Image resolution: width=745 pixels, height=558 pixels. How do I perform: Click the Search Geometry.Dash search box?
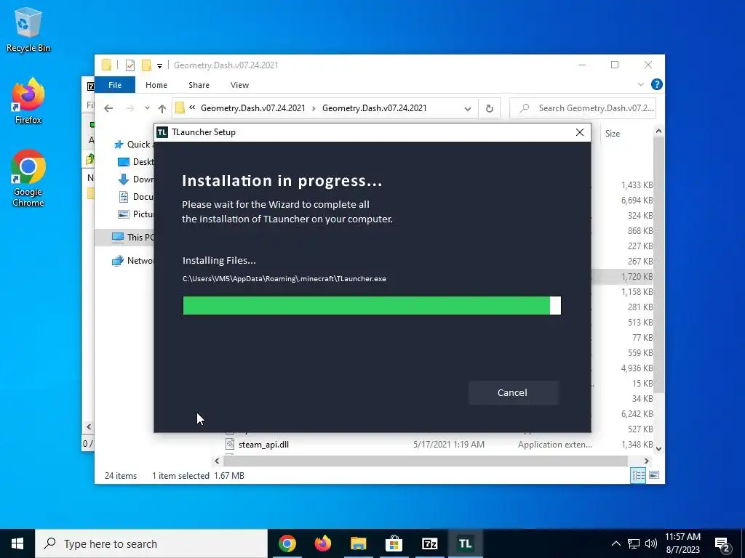pos(583,108)
